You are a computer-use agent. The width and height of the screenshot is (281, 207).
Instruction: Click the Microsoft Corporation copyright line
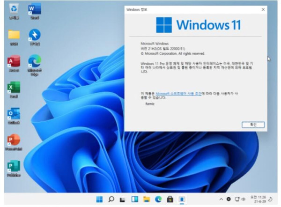pyautogui.click(x=172, y=53)
